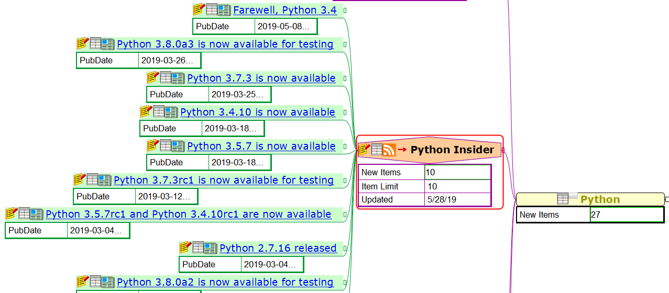Click New Items value 27 under Python topic
The width and height of the screenshot is (669, 293).
pyautogui.click(x=626, y=215)
